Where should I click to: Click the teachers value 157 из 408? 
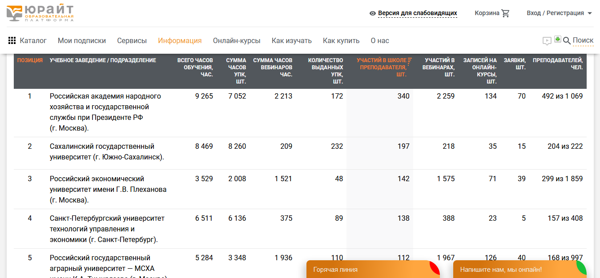tap(565, 218)
